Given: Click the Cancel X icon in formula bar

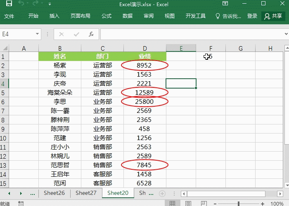Looking at the screenshot, I should point(62,34).
